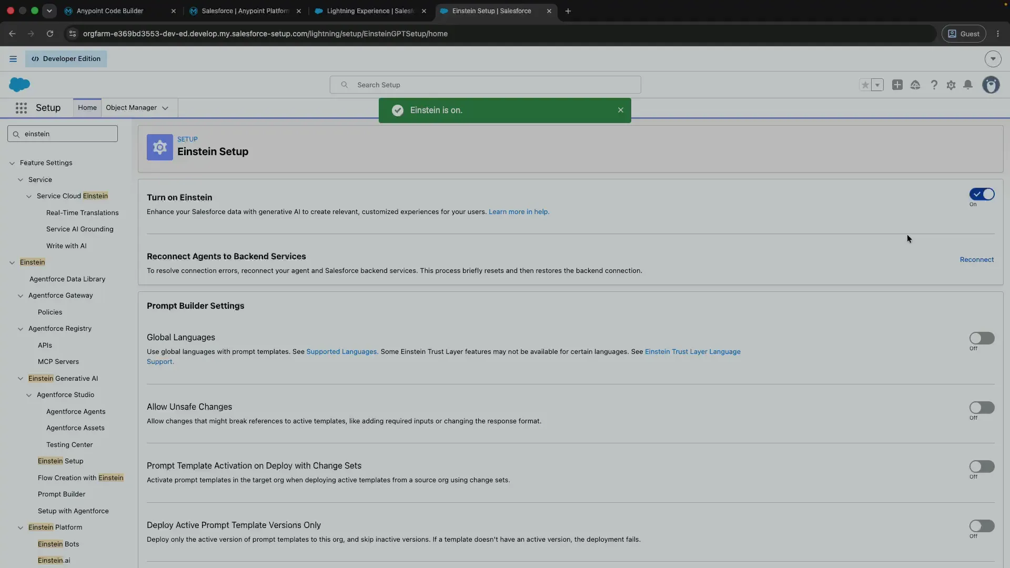Screen dimensions: 1010x568
Task: Open Service AI Grounding setting
Action: (79, 229)
